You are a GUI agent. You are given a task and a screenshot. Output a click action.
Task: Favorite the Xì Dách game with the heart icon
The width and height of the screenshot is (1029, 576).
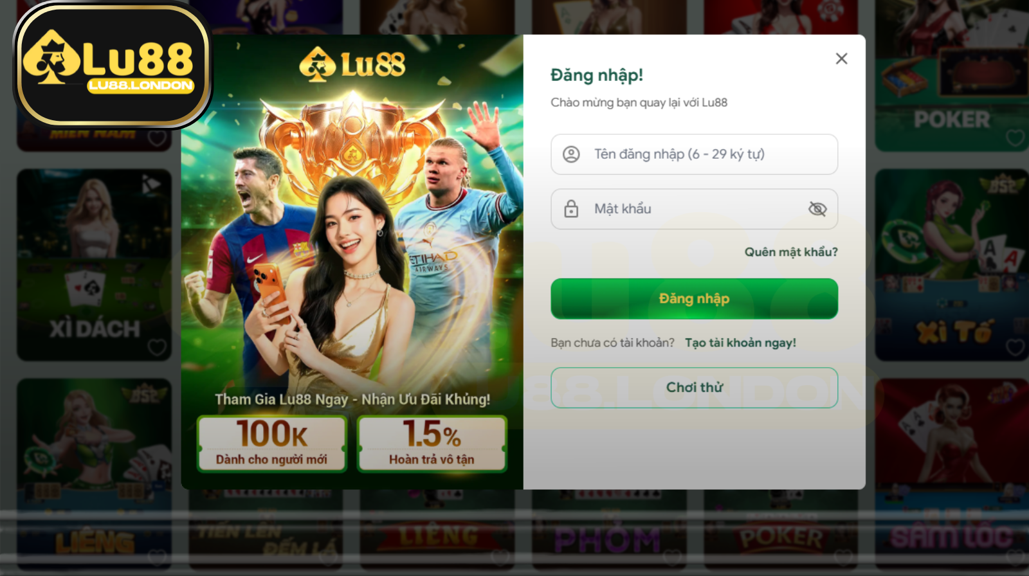(157, 347)
